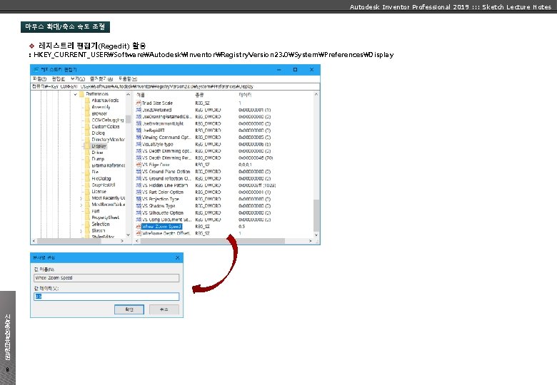Select the Dump folder icon
The image size is (557, 385).
click(x=87, y=159)
